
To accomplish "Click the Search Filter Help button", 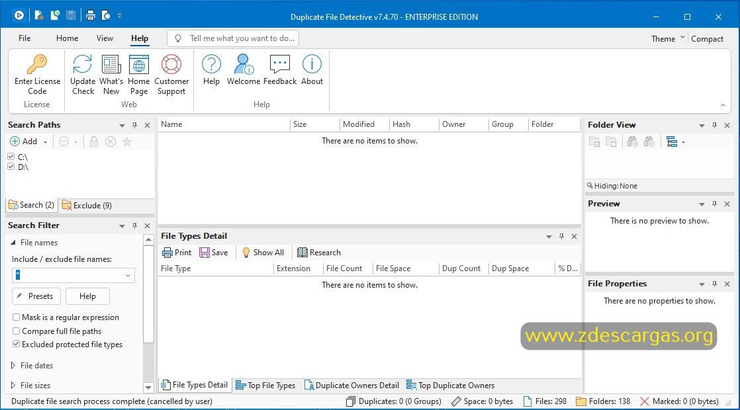I will 87,296.
